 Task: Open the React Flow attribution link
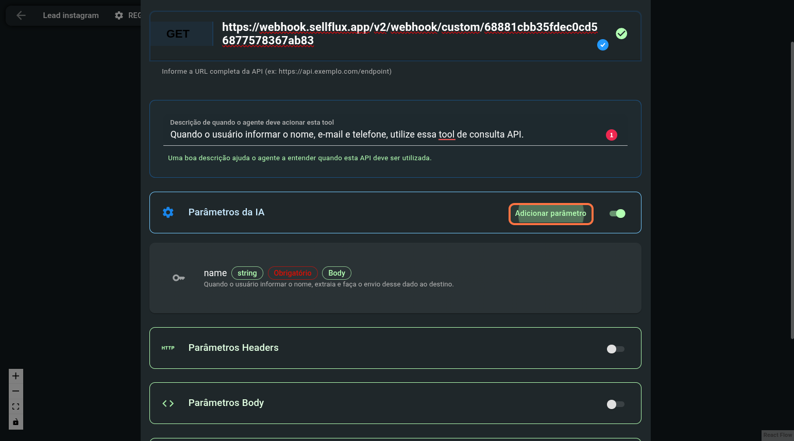[777, 435]
